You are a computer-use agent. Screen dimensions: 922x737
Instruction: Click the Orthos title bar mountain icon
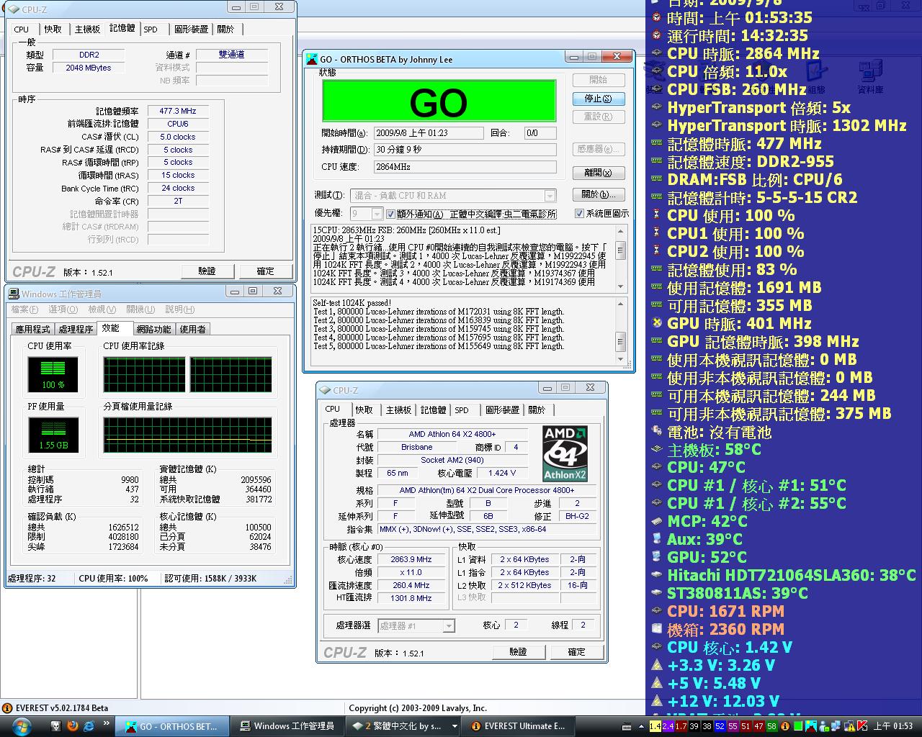point(311,59)
